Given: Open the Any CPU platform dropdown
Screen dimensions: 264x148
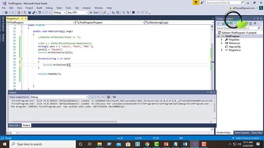Looking at the screenshot, I should click(x=78, y=13).
